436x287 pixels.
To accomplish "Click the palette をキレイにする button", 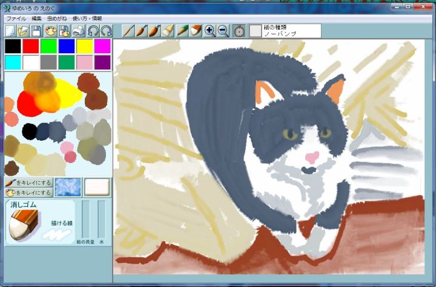I will click(x=28, y=193).
